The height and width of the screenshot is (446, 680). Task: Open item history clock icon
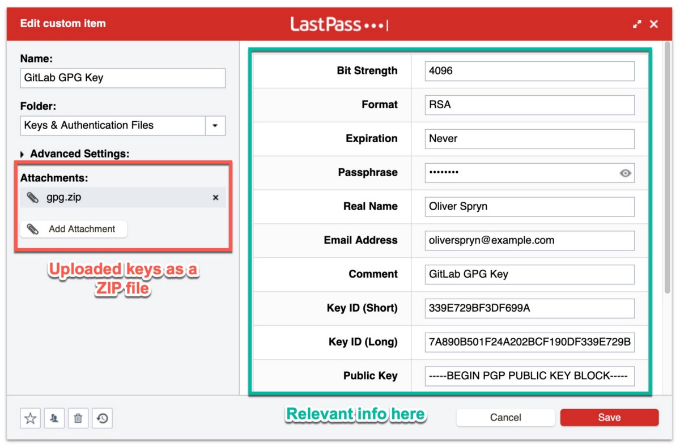(102, 418)
